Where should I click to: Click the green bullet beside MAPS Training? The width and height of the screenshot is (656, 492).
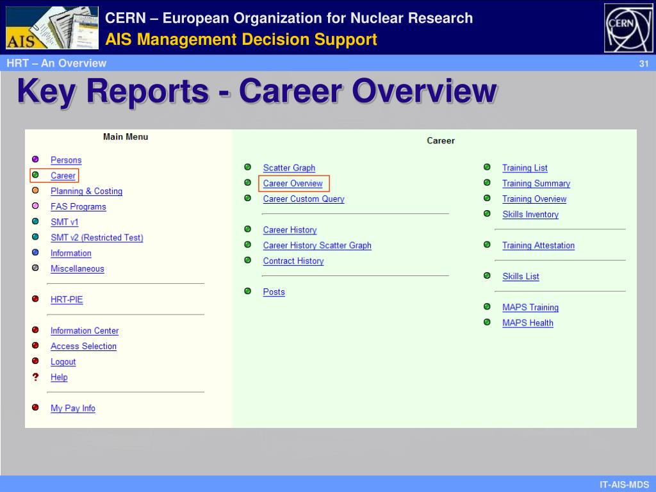[487, 306]
